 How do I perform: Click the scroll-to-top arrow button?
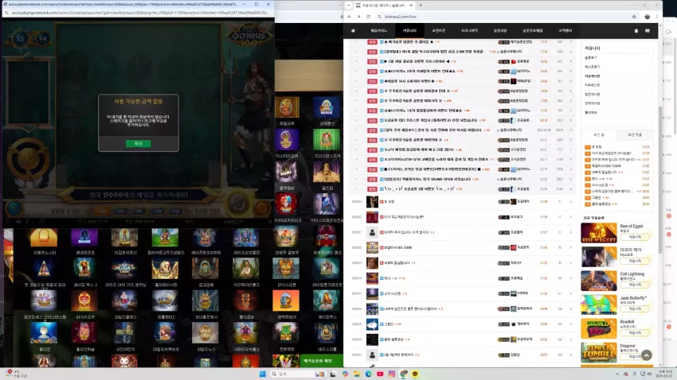click(647, 355)
